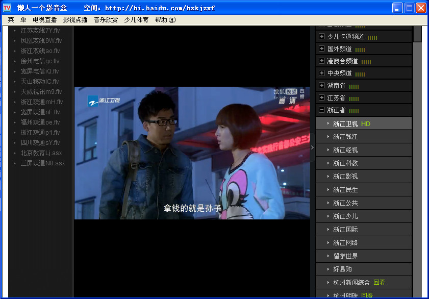Open 回看 replay for 杭州新闻综合
Screen dimensions: 429x299
[379, 283]
